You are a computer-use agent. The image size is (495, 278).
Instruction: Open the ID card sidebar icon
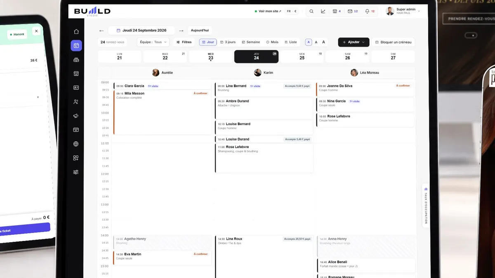(x=76, y=88)
